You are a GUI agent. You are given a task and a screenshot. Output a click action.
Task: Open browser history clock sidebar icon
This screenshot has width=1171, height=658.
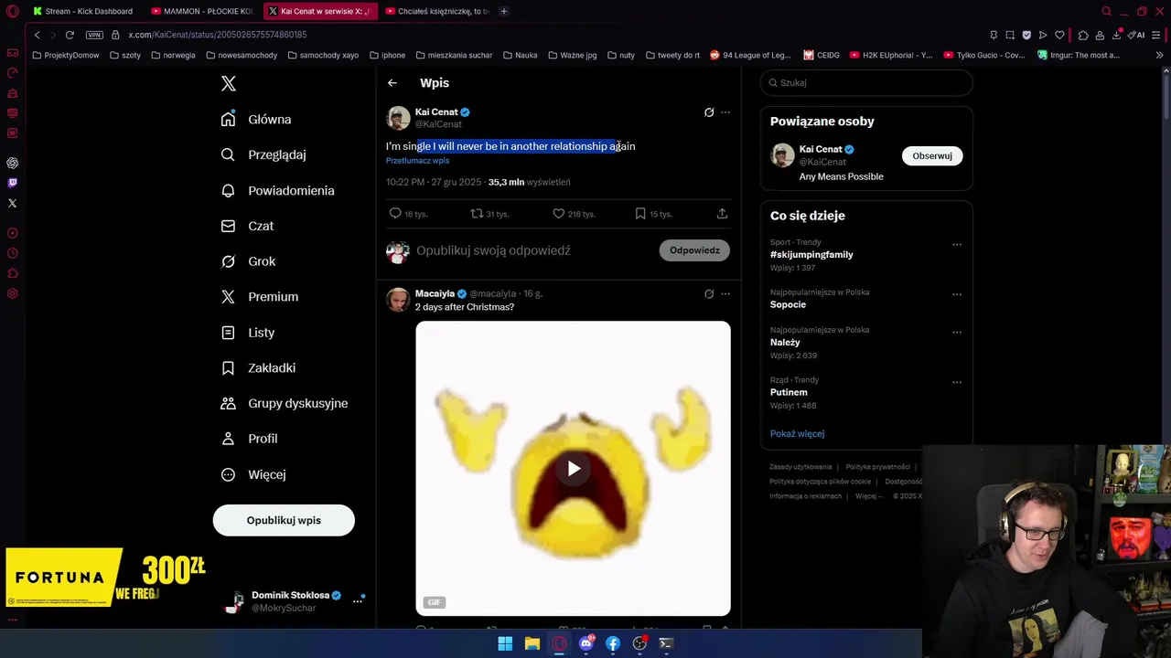[12, 253]
